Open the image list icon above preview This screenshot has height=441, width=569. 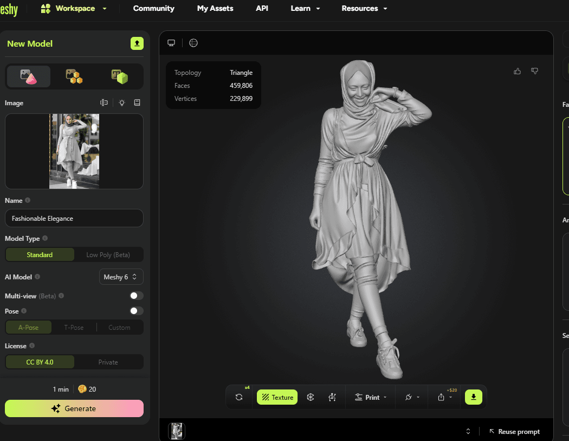click(137, 103)
